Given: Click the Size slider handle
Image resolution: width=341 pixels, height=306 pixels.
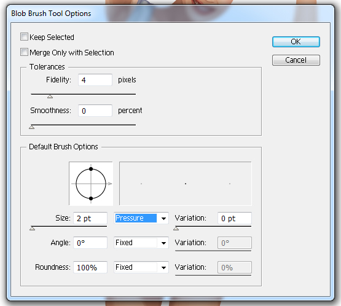Looking at the screenshot, I should (33, 229).
